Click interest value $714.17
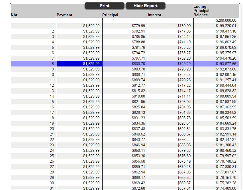Viewport: 243px width, 190px height. click(x=184, y=91)
